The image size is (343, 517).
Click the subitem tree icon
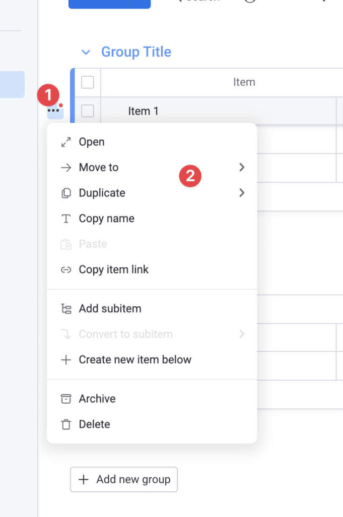pos(66,308)
